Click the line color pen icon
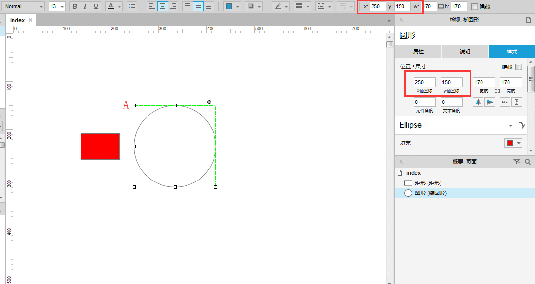Screen dimensions: 535x284 pos(278,6)
